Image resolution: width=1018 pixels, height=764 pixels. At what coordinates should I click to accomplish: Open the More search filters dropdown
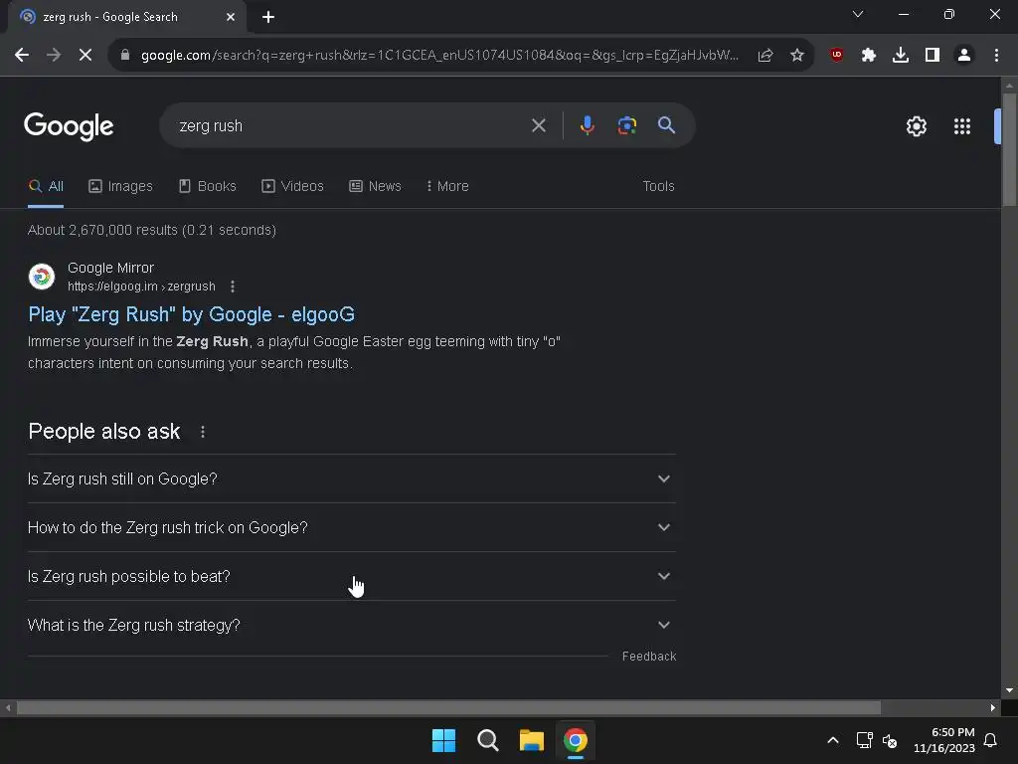[x=446, y=186]
